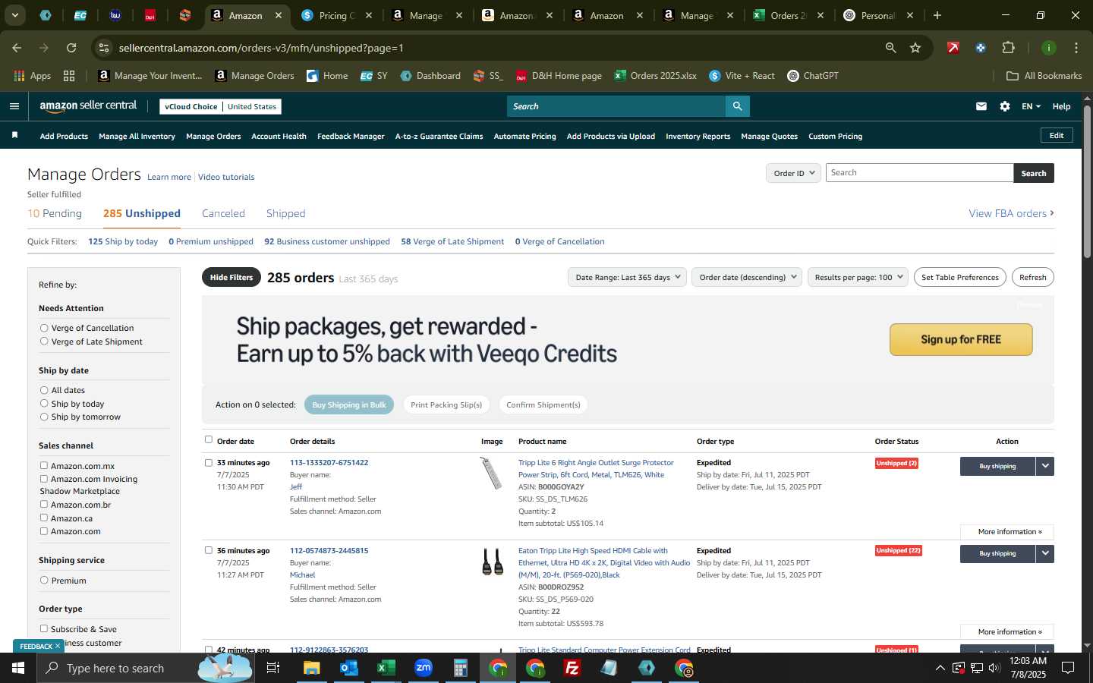Select the Verge of Cancellation radio filter
The height and width of the screenshot is (683, 1093).
click(44, 328)
